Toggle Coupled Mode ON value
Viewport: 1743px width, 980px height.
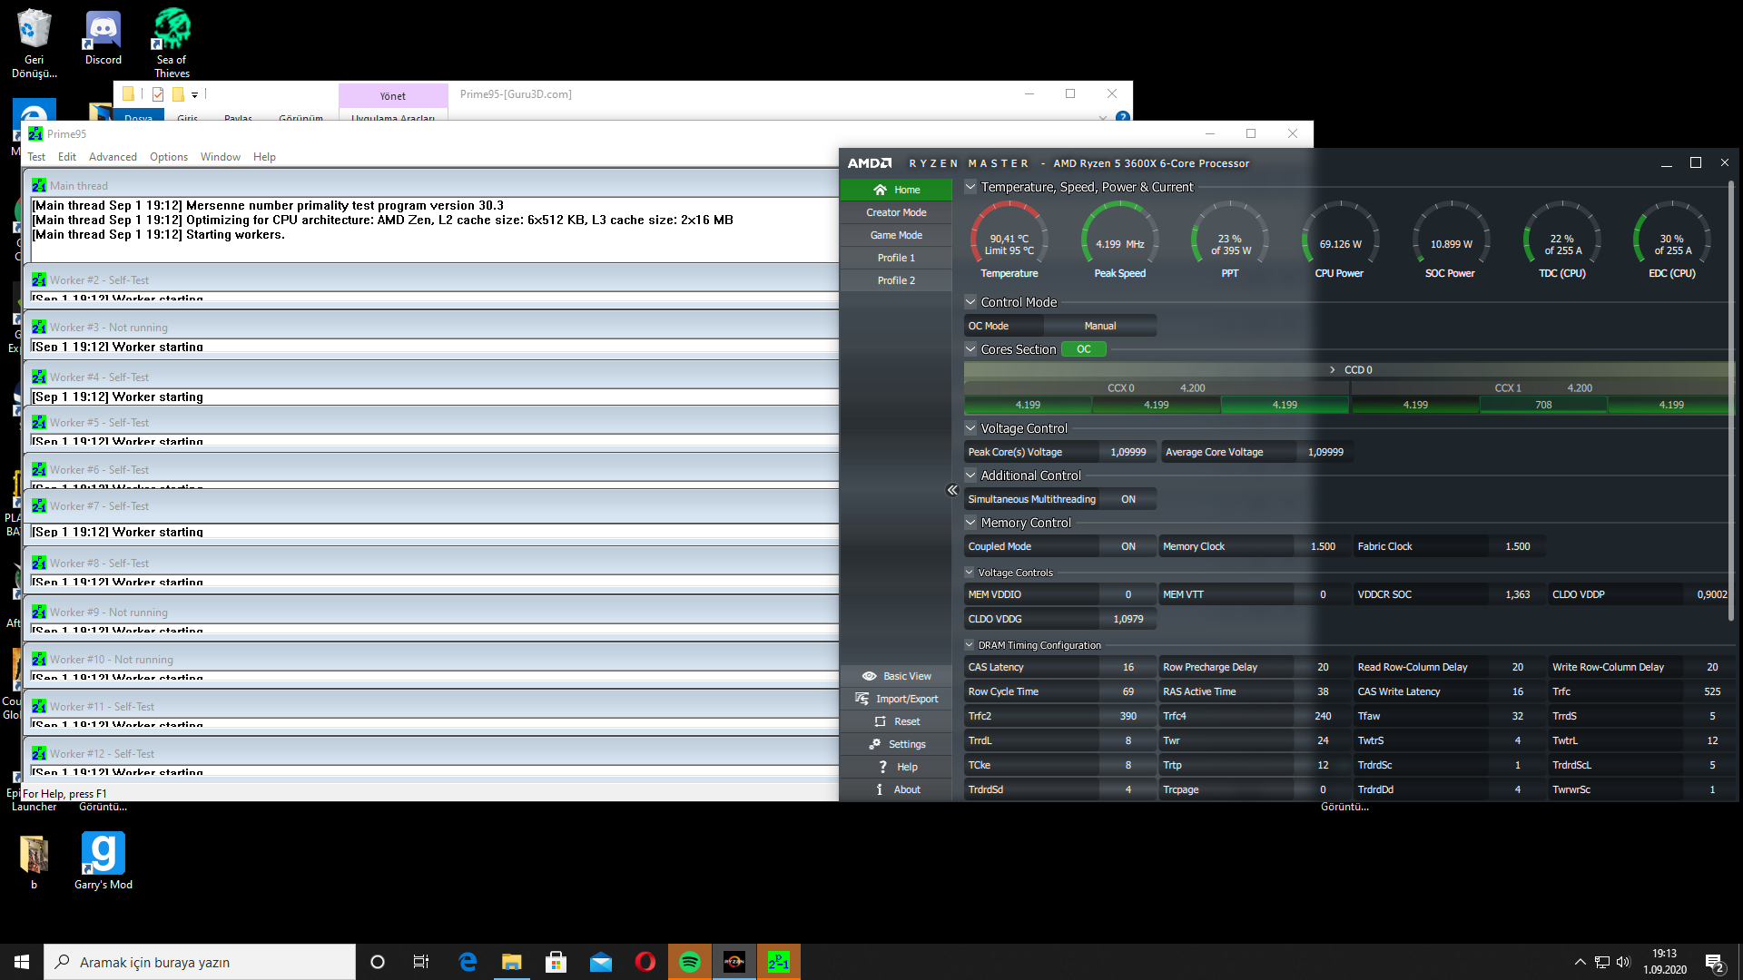tap(1128, 546)
